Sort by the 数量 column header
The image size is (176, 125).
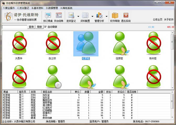[86, 92]
